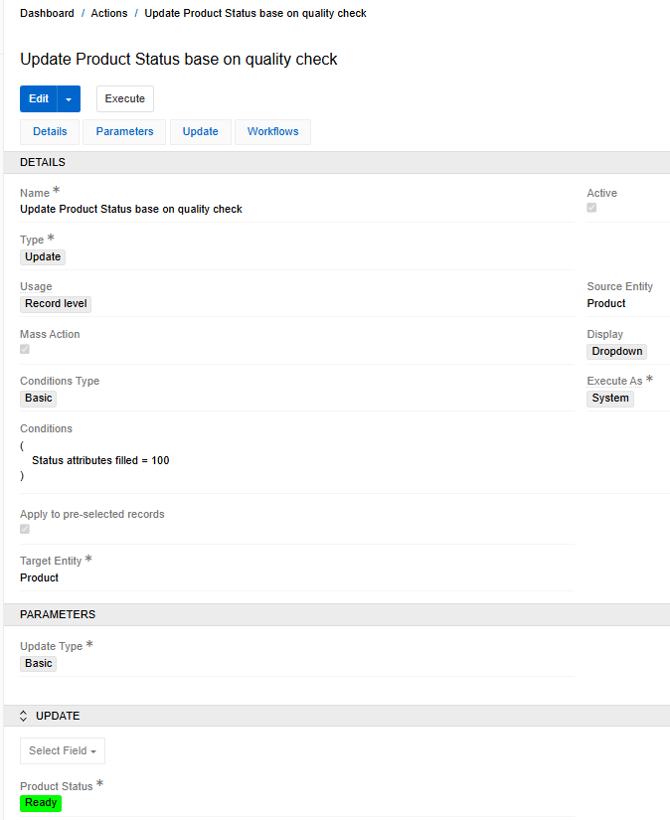The image size is (670, 820).
Task: Switch to the Parameters tab
Action: (124, 132)
